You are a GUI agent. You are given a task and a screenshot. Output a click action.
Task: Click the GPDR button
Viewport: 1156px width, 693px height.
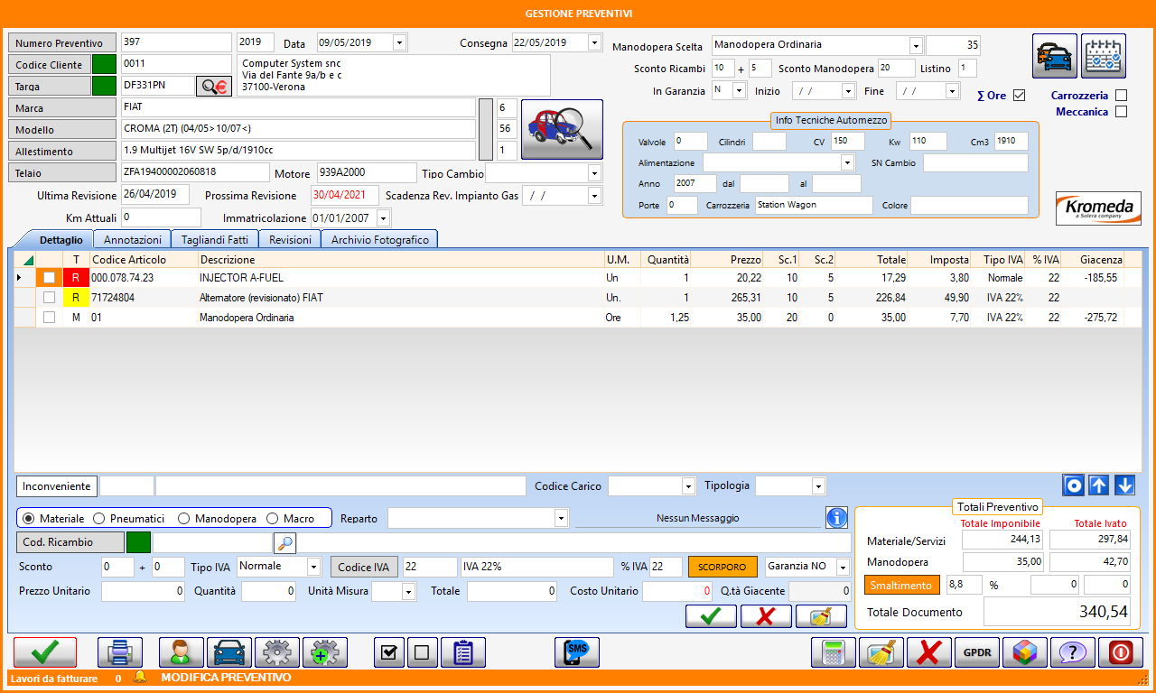pos(977,651)
